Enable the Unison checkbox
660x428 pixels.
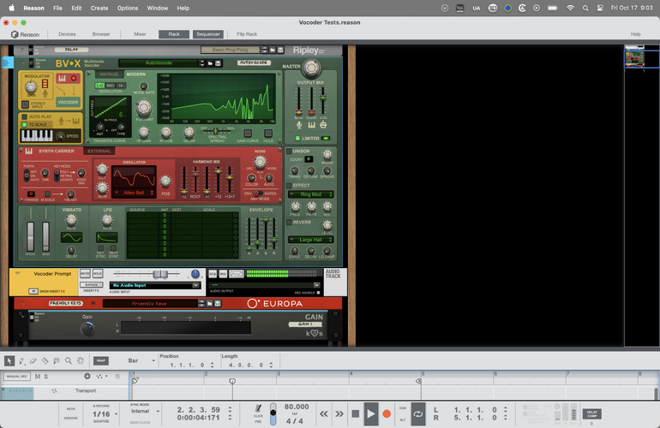pos(289,151)
